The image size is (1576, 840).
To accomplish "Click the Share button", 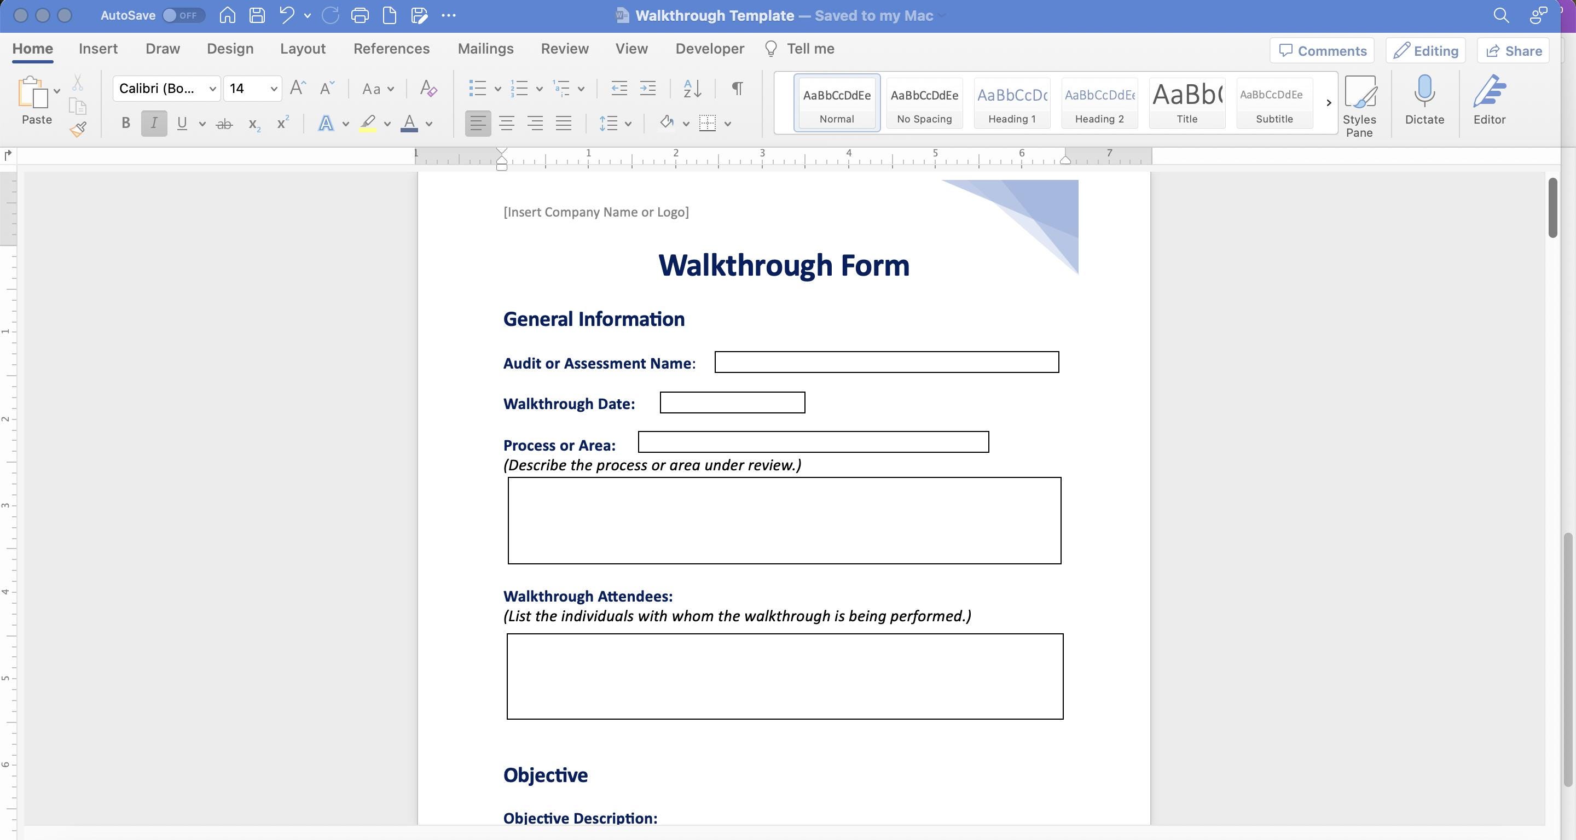I will tap(1513, 51).
